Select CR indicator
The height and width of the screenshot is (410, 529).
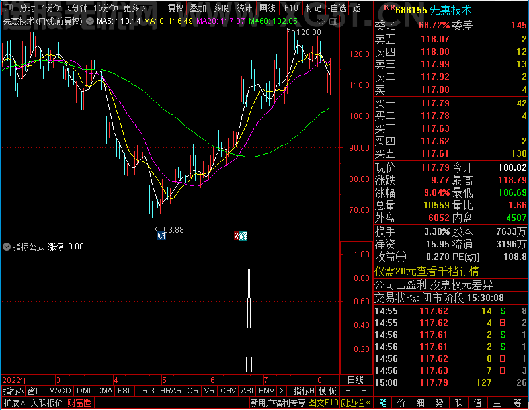(193, 391)
